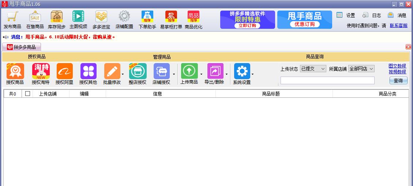The width and height of the screenshot is (413, 186).
Task: Switch to the 拼多多商品 tab
Action: [22, 47]
